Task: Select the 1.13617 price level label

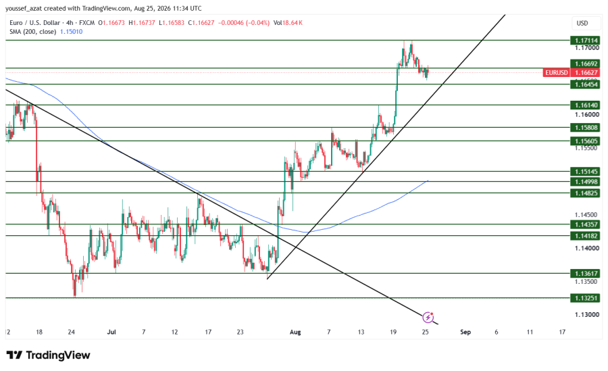Action: (585, 273)
